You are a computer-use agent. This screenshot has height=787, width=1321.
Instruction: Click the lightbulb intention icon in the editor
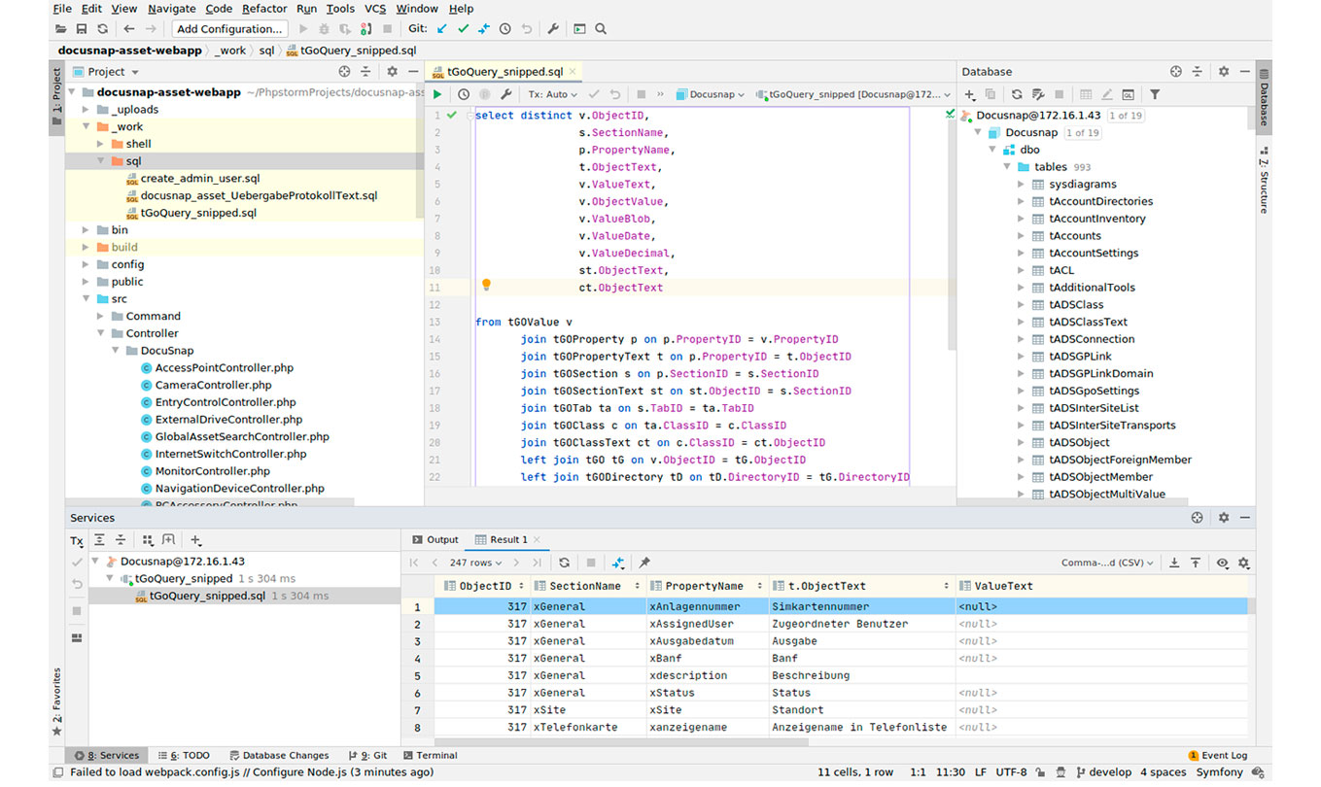pyautogui.click(x=486, y=286)
